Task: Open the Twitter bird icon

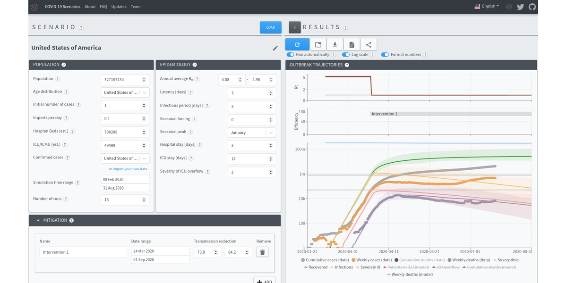Action: 520,7
